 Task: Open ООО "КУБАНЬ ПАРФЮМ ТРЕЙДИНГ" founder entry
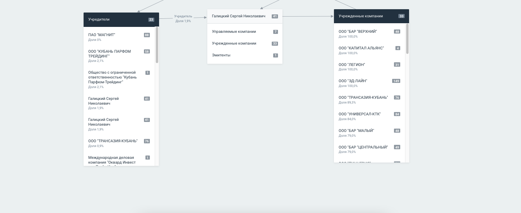(109, 54)
